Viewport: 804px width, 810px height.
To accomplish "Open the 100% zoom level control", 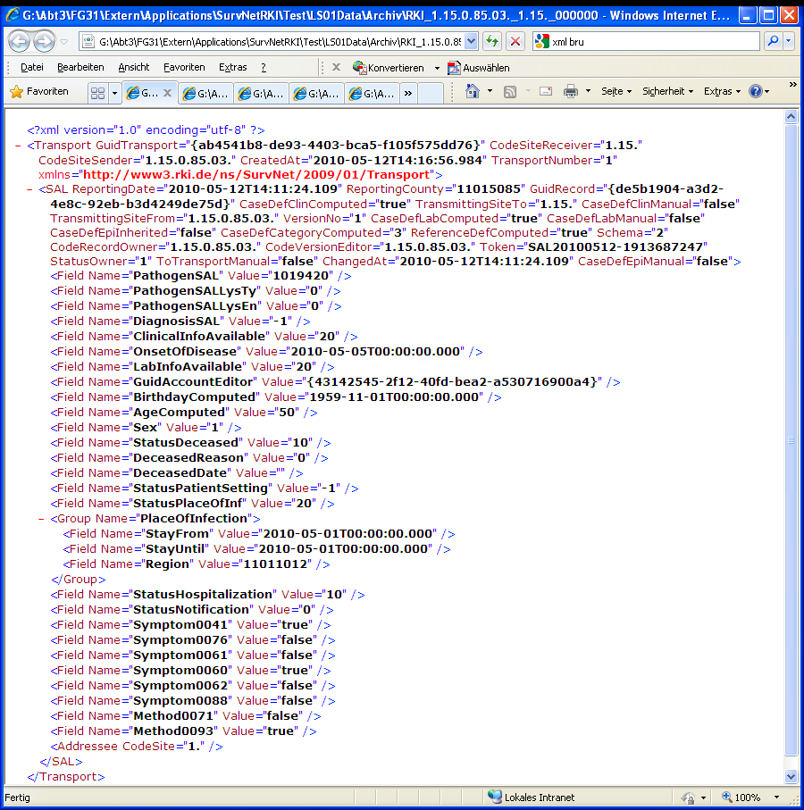I will tap(747, 797).
